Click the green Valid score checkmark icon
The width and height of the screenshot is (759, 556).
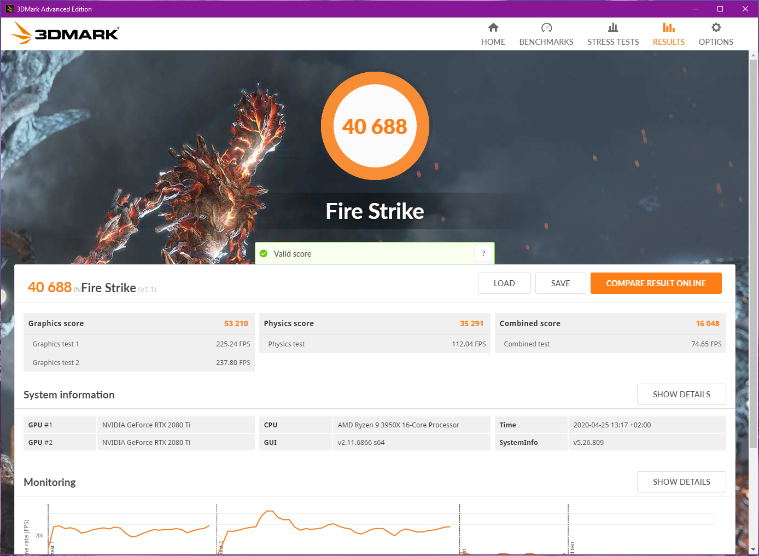(x=264, y=253)
